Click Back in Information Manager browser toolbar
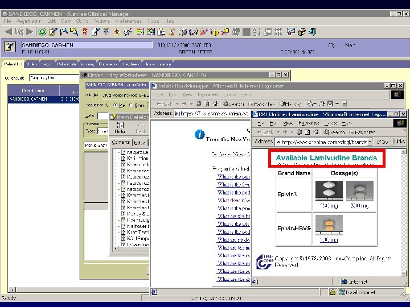The image size is (410, 307). pyautogui.click(x=164, y=104)
